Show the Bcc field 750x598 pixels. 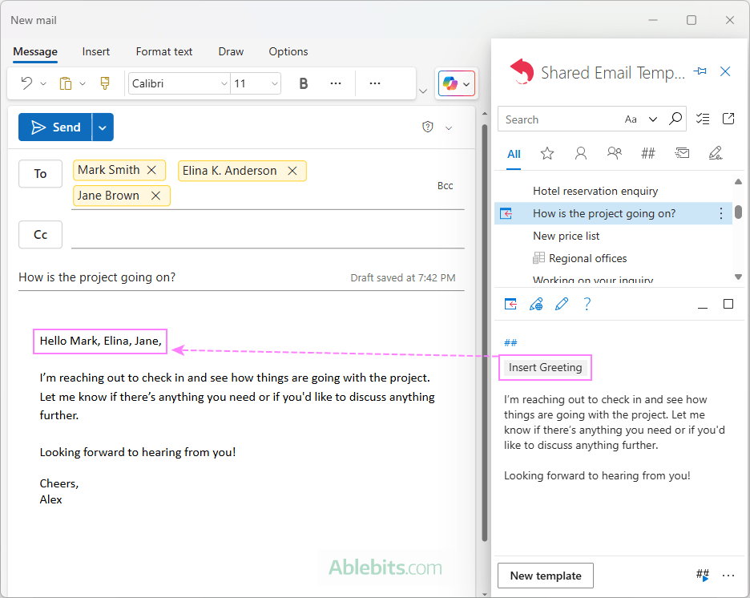coord(445,186)
